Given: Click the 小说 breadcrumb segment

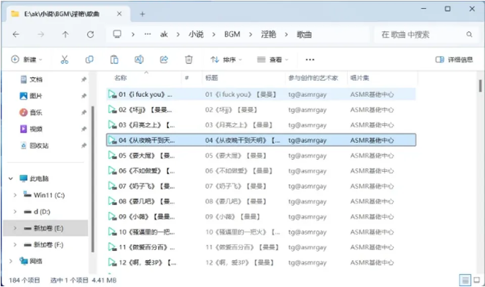Looking at the screenshot, I should 196,34.
